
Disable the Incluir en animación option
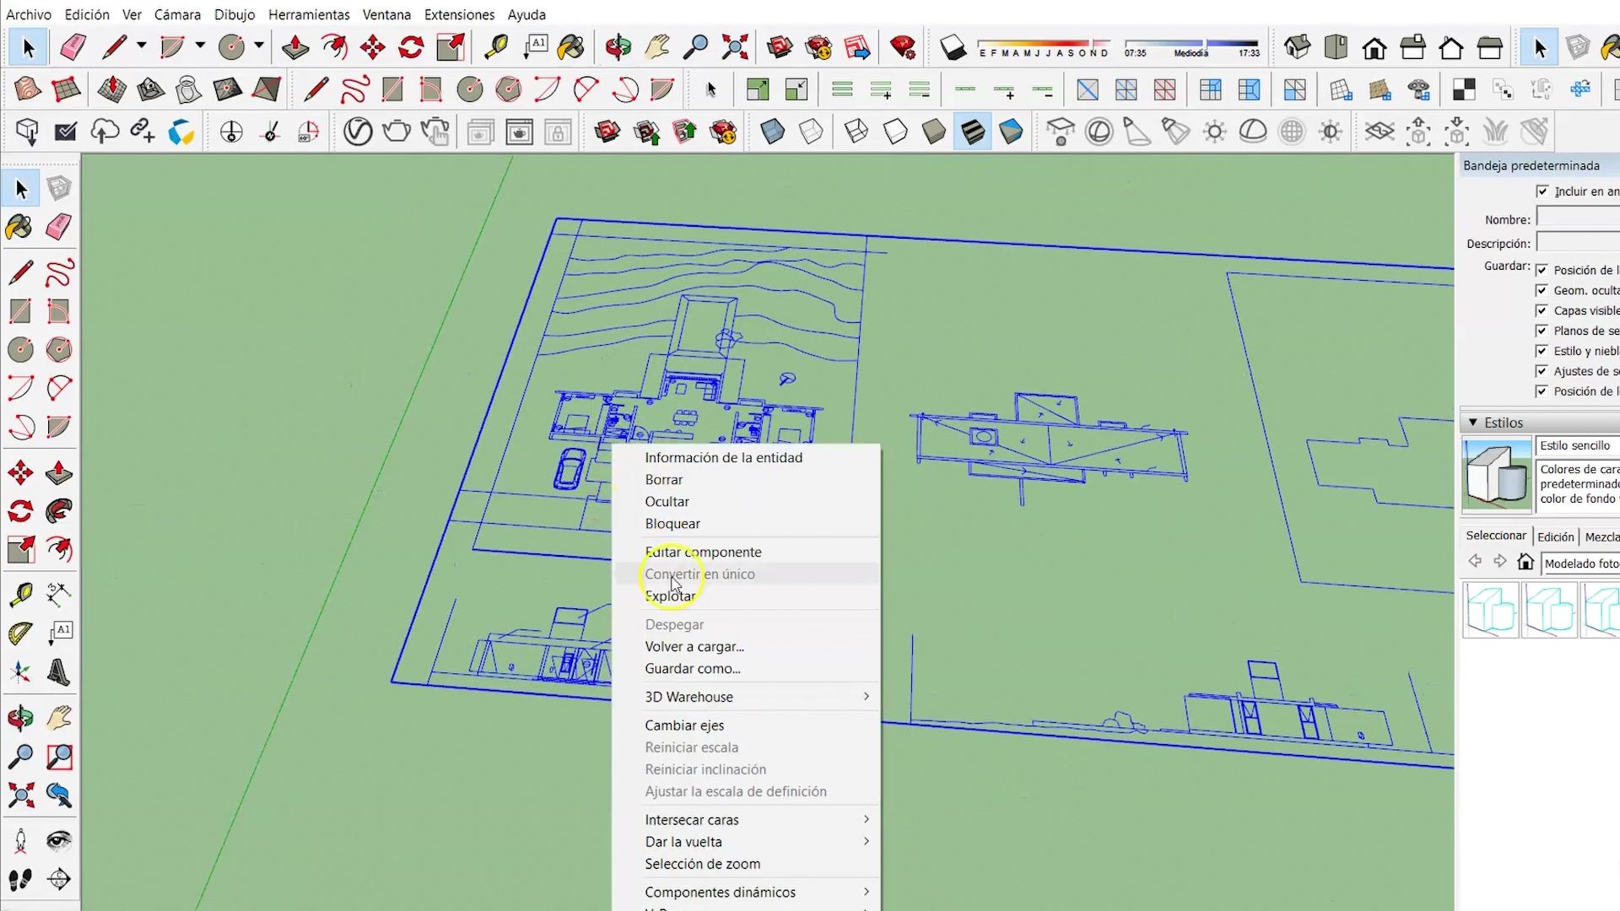(x=1542, y=191)
